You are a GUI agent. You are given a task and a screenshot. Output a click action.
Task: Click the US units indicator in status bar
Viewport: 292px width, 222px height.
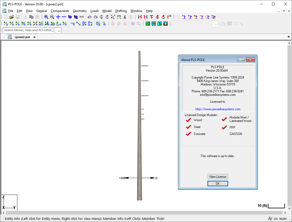coord(276,219)
